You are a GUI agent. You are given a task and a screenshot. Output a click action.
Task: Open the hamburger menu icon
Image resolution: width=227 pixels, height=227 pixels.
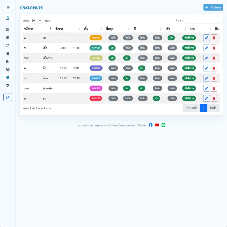(x=8, y=7)
